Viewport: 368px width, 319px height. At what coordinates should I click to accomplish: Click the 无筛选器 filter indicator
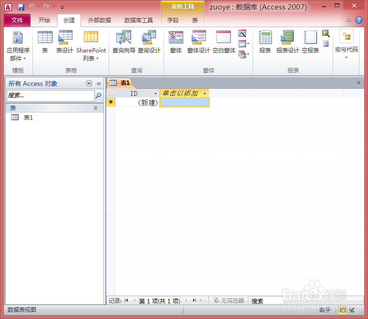228,300
